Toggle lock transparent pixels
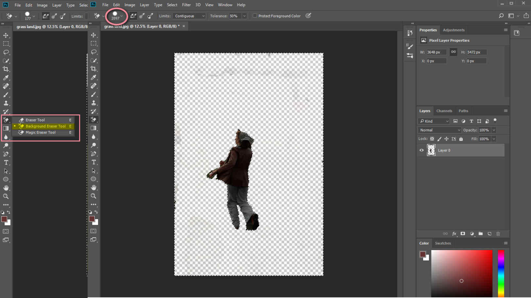531x298 pixels. (432, 139)
